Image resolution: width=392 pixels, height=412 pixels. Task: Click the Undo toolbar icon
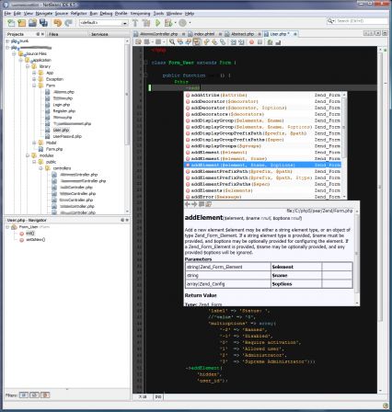[x=57, y=23]
